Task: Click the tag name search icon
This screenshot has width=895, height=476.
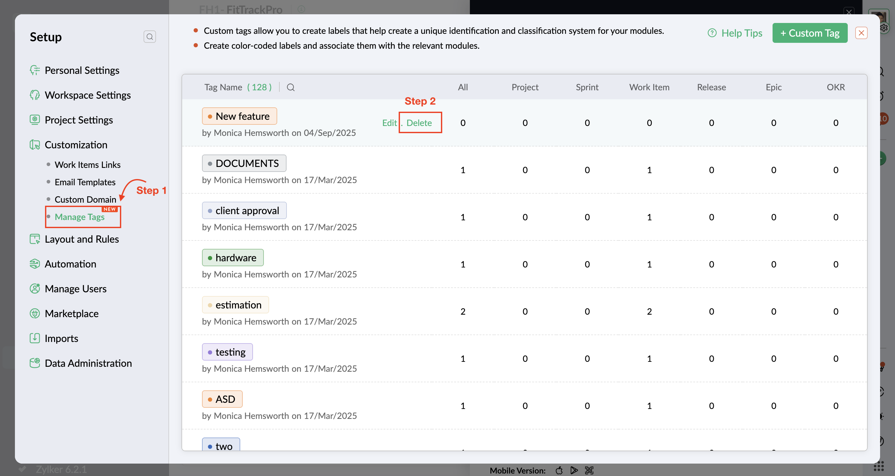Action: coord(291,88)
